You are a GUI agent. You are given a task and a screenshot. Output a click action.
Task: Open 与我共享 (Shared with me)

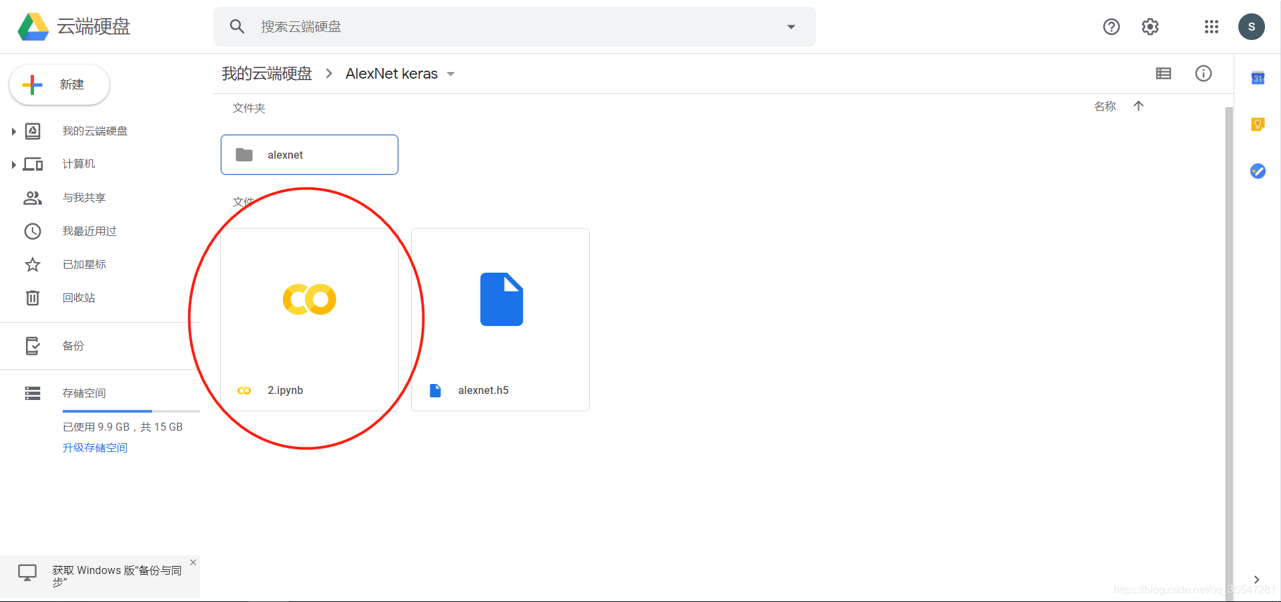tap(84, 197)
